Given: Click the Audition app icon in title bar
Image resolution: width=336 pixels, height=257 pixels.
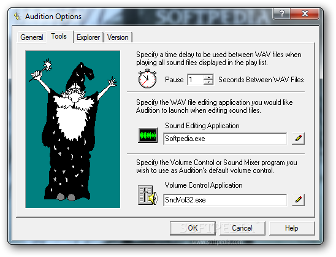Looking at the screenshot, I should (18, 17).
